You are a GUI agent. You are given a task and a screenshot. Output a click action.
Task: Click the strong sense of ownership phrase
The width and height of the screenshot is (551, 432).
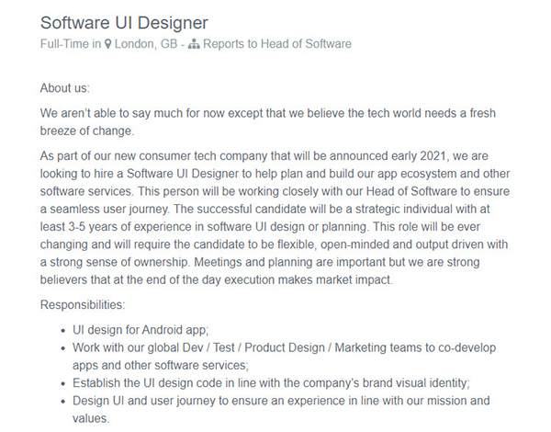coord(119,262)
